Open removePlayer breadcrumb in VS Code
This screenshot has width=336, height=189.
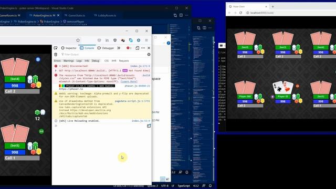73,22
